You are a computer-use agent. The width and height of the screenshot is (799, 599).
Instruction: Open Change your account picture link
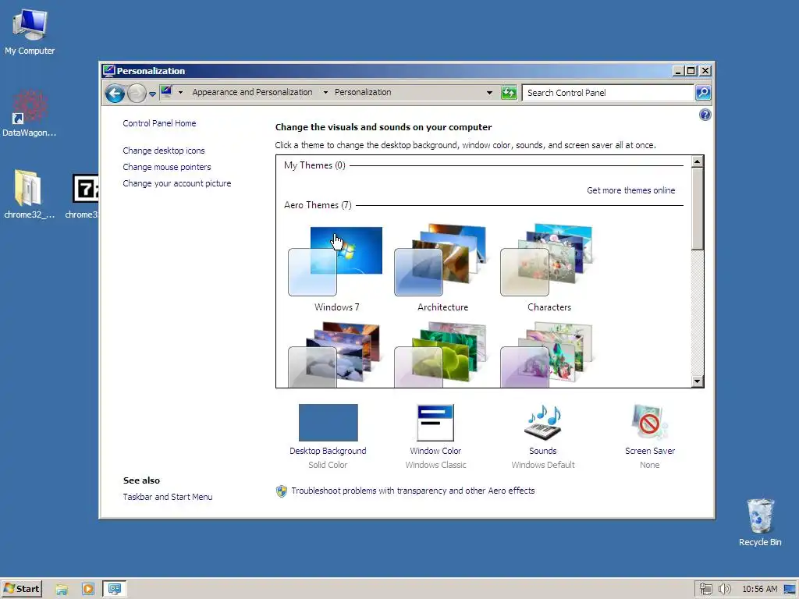[x=177, y=183]
